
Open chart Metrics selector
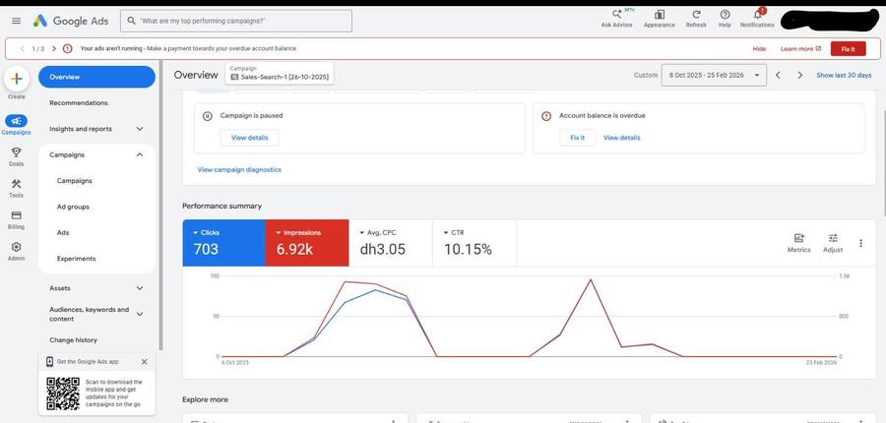(799, 243)
